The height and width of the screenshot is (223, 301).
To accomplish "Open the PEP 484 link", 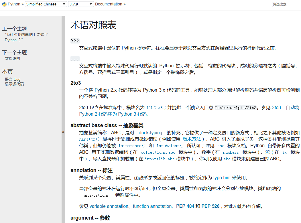I will (x=185, y=206).
